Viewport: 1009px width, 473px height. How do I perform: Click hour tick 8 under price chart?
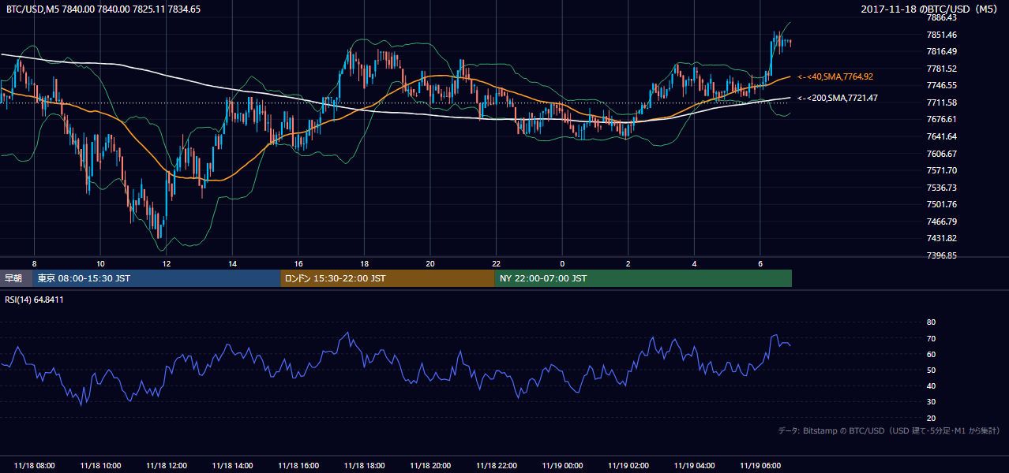pos(34,263)
